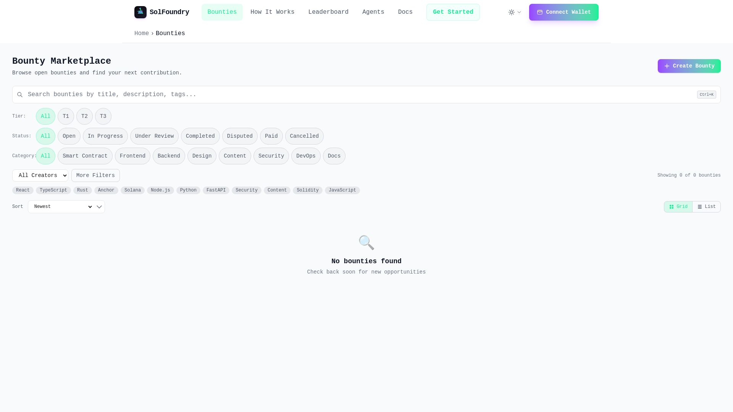Switch to List view

point(707,207)
